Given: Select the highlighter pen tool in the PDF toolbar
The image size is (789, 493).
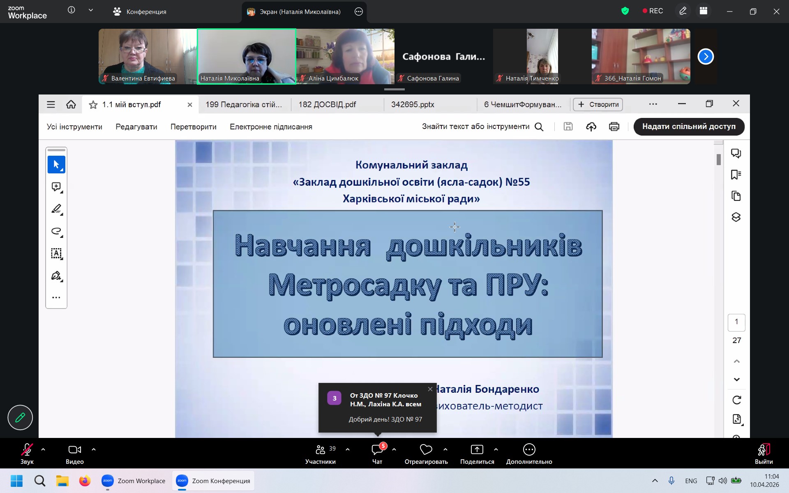Looking at the screenshot, I should tap(56, 209).
